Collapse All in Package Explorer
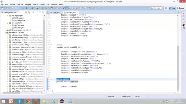186x104 pixels. click(x=26, y=12)
